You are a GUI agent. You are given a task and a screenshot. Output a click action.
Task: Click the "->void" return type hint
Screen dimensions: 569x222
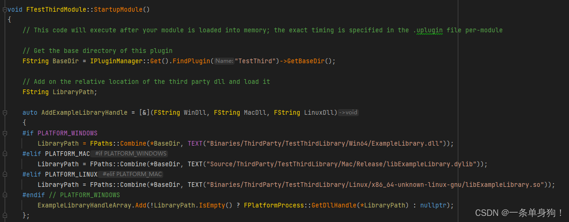pyautogui.click(x=348, y=112)
